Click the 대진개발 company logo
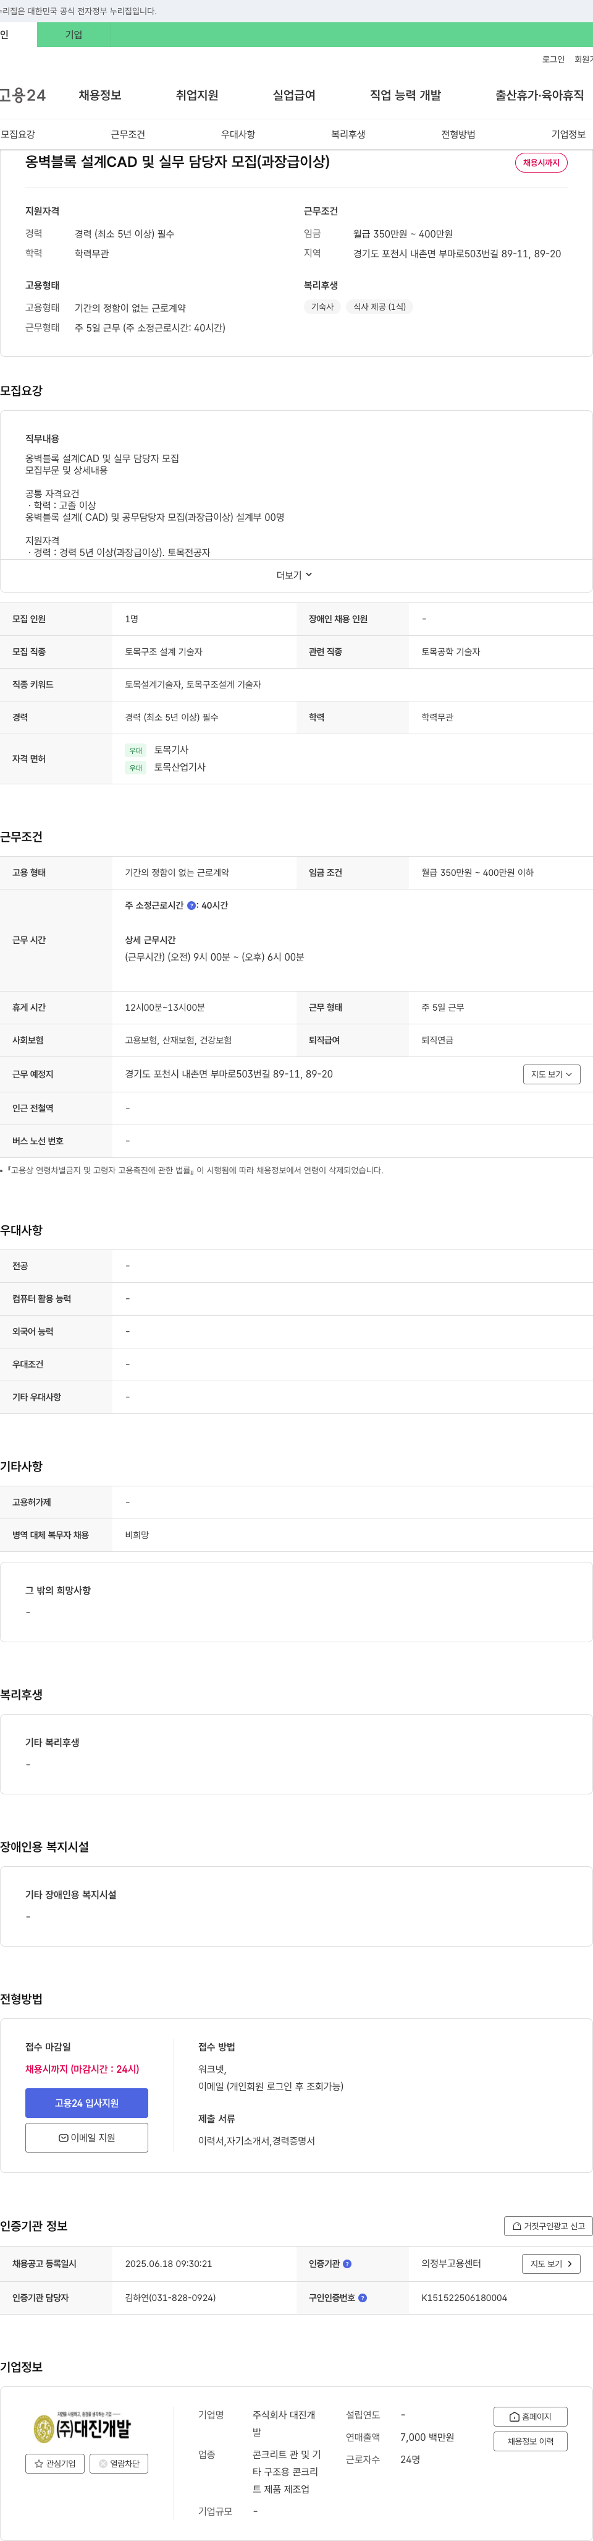593x2541 pixels. (x=82, y=2427)
